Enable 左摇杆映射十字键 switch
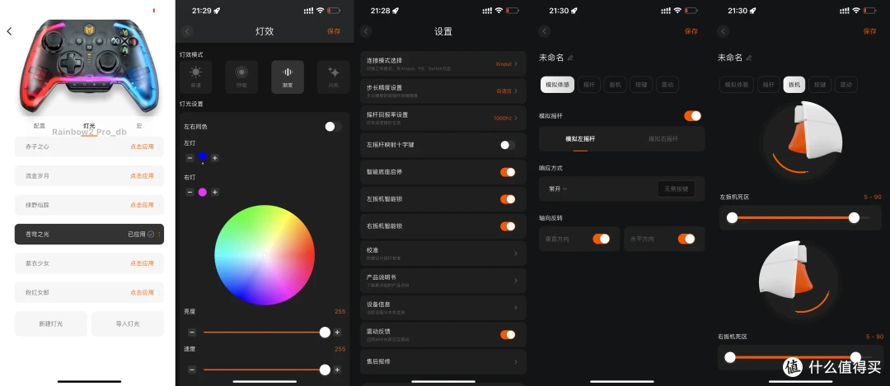 pyautogui.click(x=508, y=145)
